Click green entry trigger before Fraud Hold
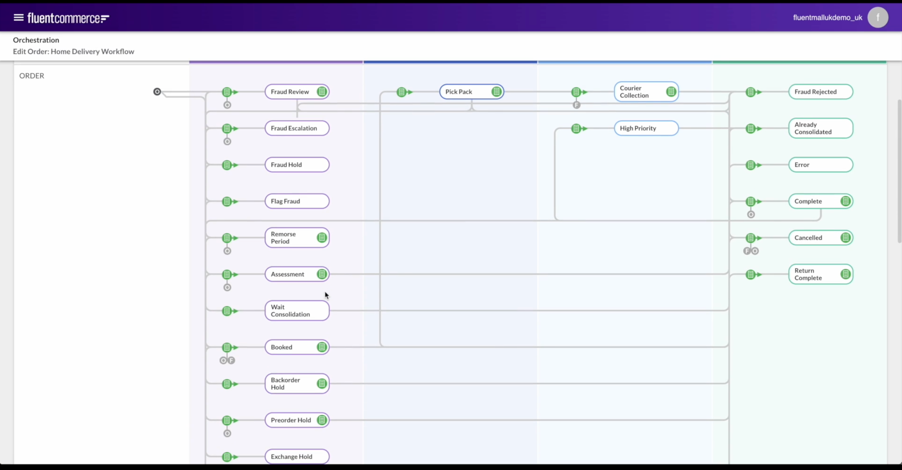902x470 pixels. [x=227, y=165]
